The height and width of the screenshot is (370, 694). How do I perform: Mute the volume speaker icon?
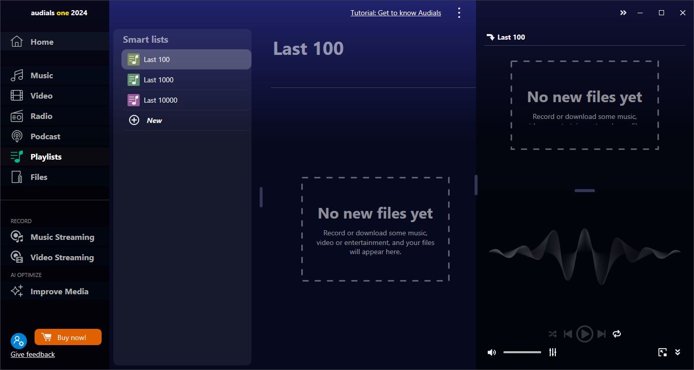(492, 352)
